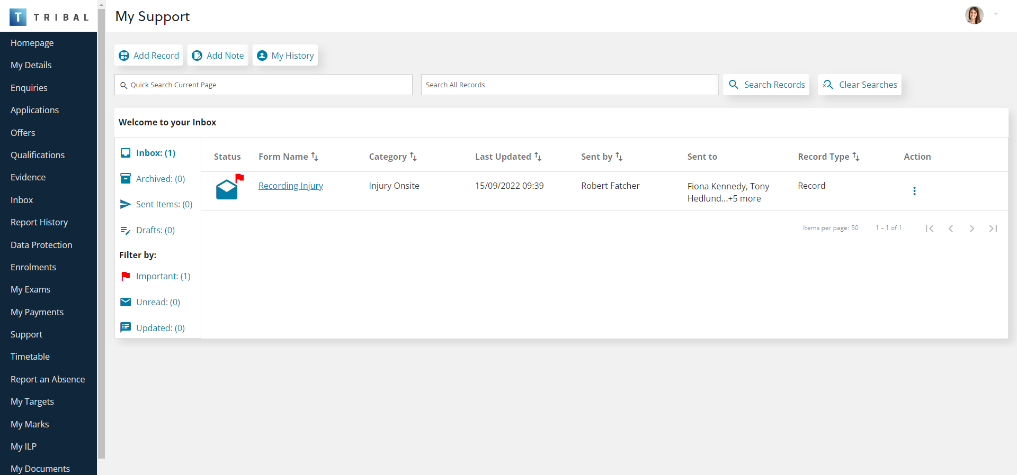The image size is (1017, 475).
Task: Open Report an Absence in the sidebar
Action: (x=48, y=379)
